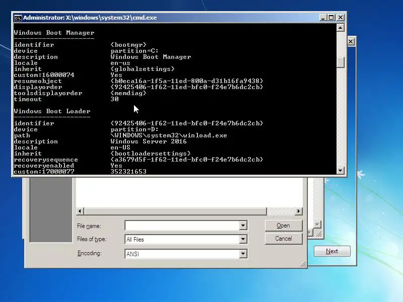Click the file list left scroll arrow
The height and width of the screenshot is (302, 403).
80,211
